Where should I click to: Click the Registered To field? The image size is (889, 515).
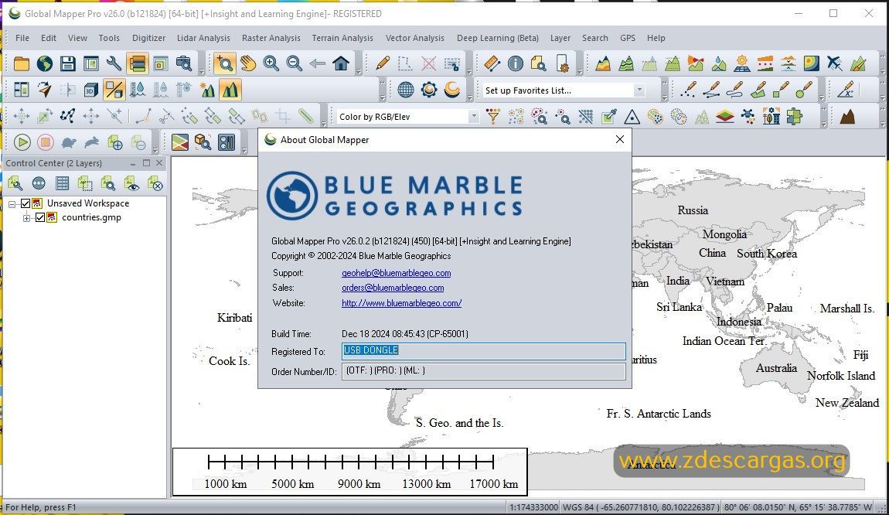tap(484, 351)
